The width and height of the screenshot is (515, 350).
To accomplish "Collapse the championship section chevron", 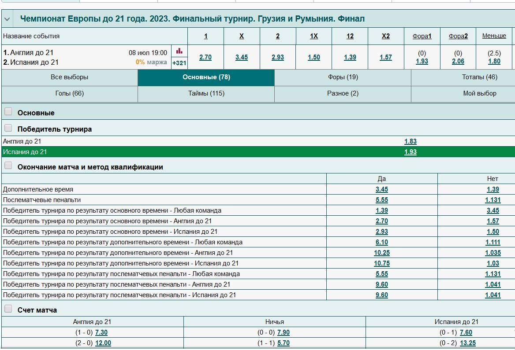I will (7, 19).
